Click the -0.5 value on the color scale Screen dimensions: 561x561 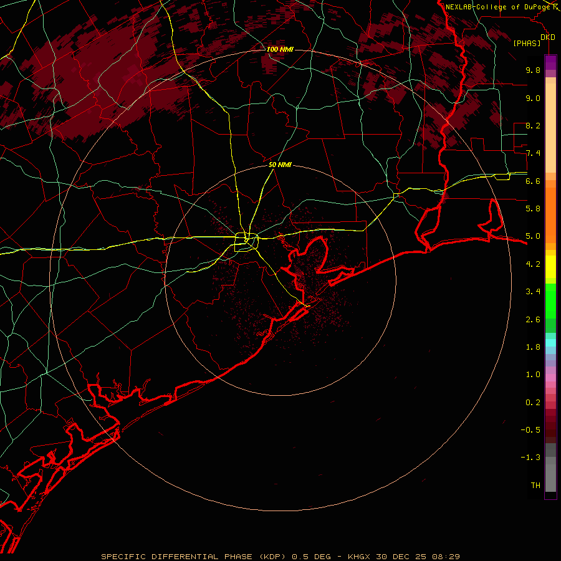530,430
